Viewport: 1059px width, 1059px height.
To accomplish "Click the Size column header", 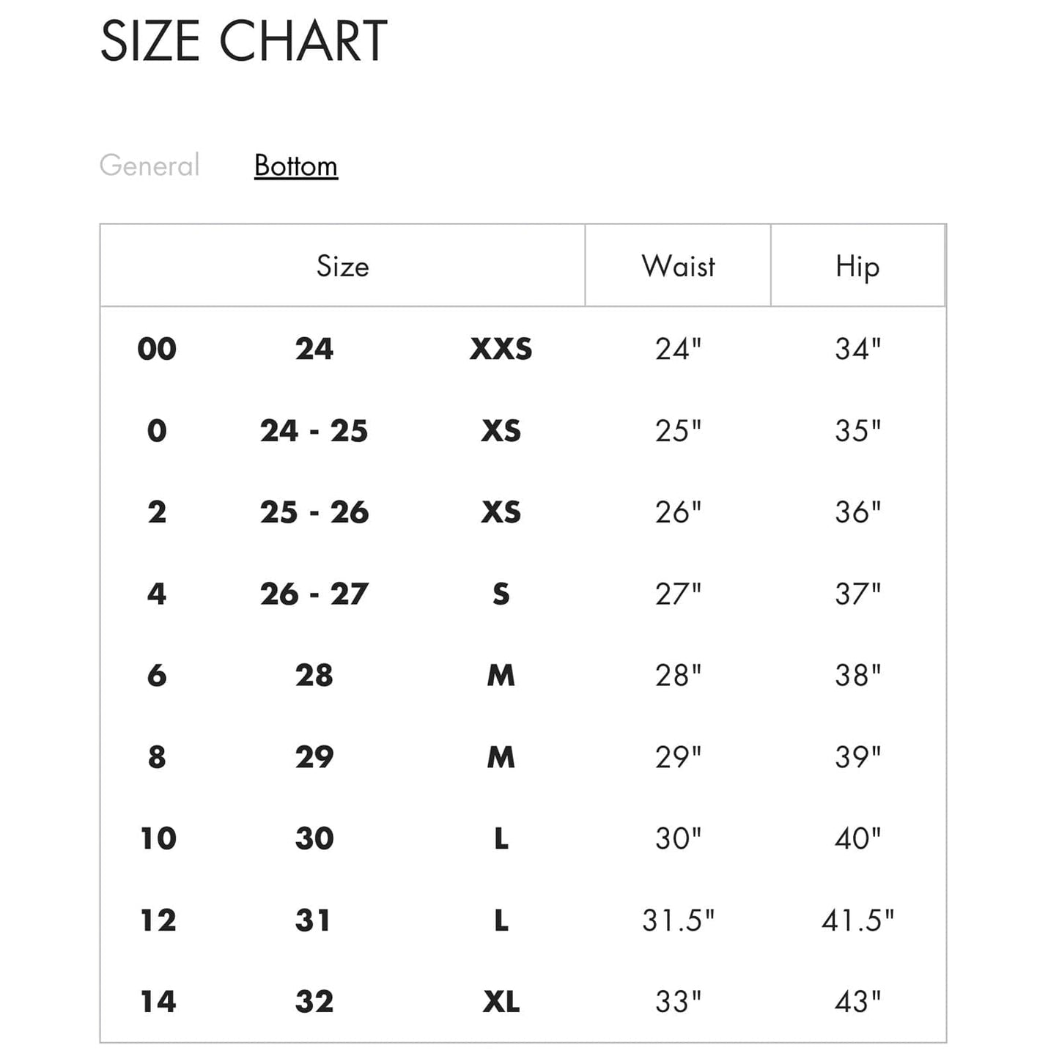I will click(342, 266).
